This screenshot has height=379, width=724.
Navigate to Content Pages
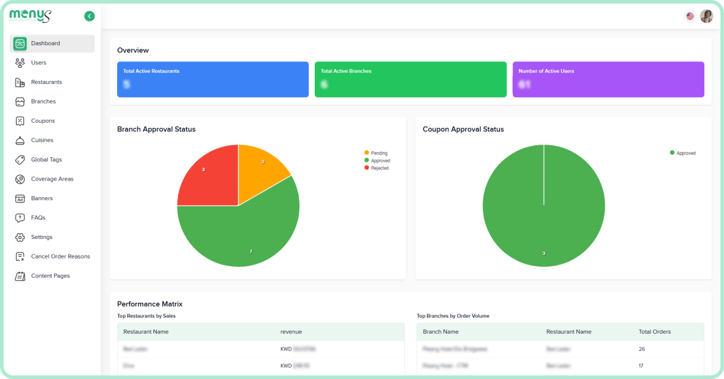(50, 276)
